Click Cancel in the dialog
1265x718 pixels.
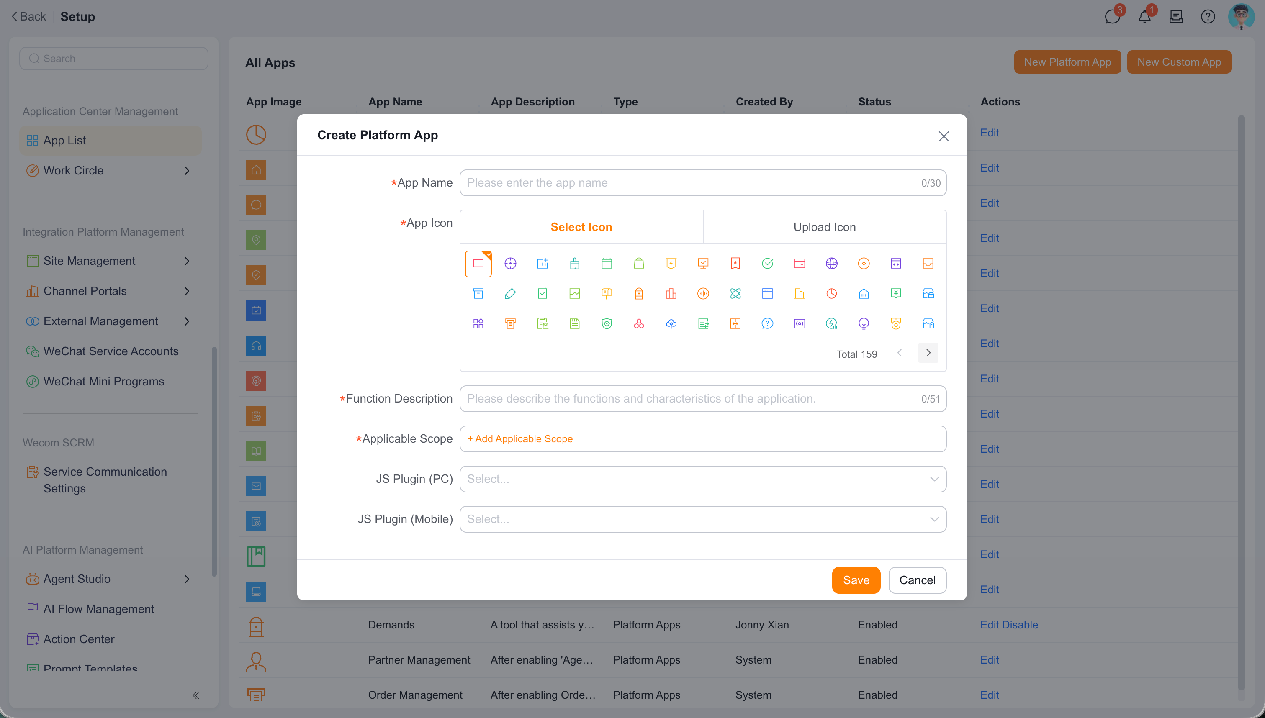pos(917,580)
